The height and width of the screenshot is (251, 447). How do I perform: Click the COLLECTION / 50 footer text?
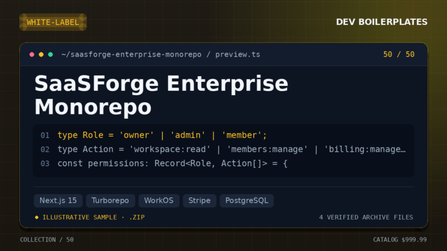[x=47, y=239]
